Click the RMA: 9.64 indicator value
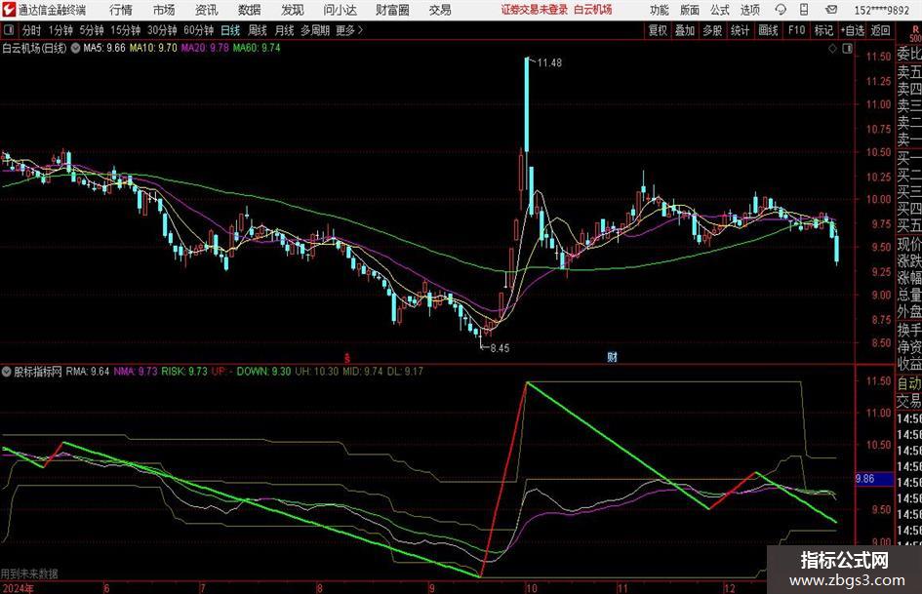 click(x=88, y=371)
